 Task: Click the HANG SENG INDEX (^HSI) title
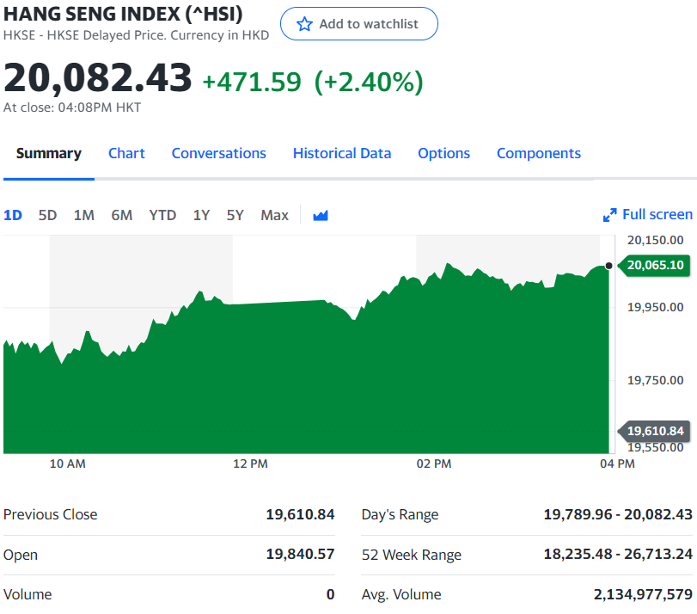123,15
